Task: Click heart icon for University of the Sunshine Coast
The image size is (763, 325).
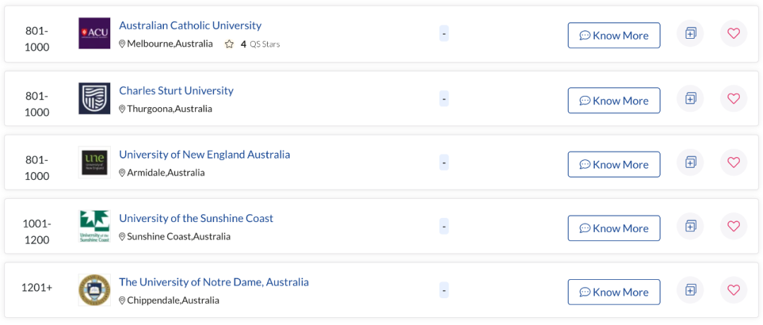Action: 733,226
